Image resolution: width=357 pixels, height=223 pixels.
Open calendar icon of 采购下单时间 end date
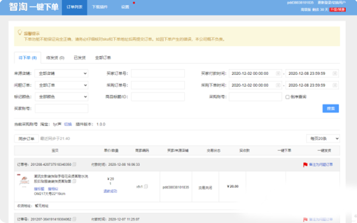pos(334,85)
